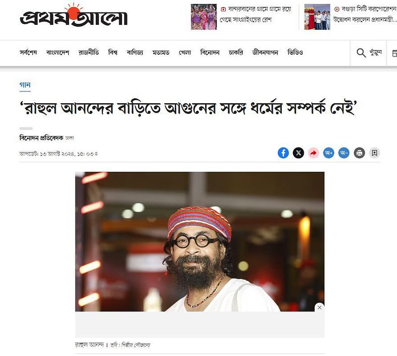Print the article using printer icon
The width and height of the screenshot is (397, 356).
(359, 153)
